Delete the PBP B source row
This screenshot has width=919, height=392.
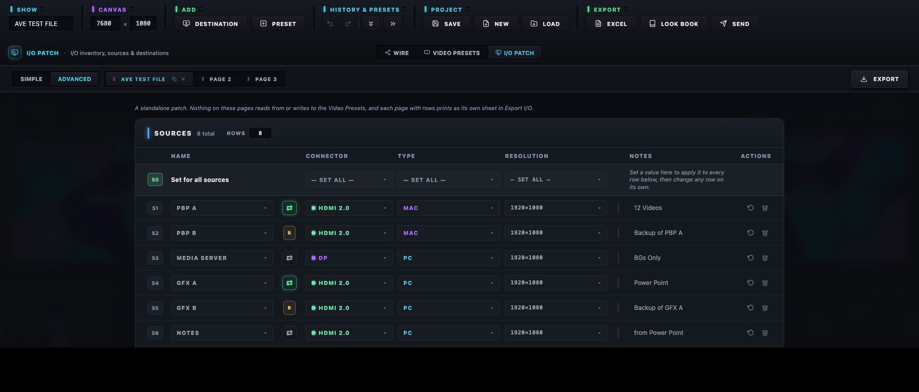click(765, 233)
